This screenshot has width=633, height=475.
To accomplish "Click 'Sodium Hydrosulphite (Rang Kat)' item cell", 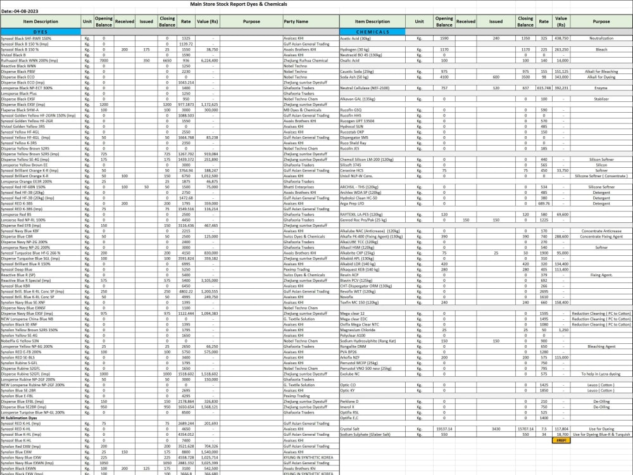I will [373, 341].
